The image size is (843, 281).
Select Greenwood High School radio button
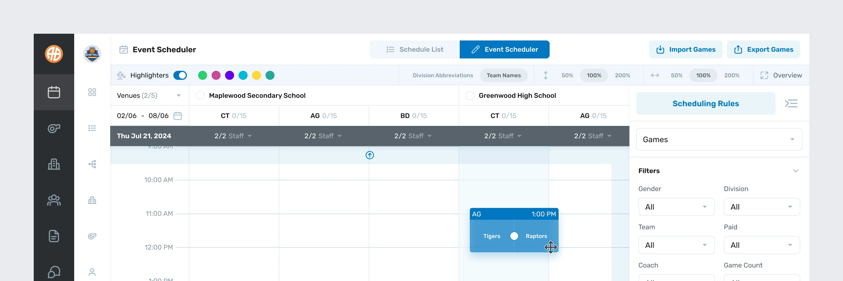click(470, 96)
